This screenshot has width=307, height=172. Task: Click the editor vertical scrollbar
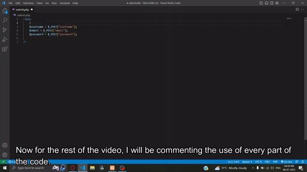306,78
